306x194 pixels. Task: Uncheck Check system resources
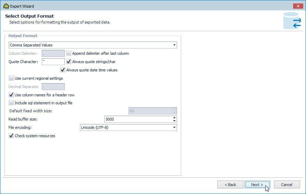pyautogui.click(x=11, y=136)
